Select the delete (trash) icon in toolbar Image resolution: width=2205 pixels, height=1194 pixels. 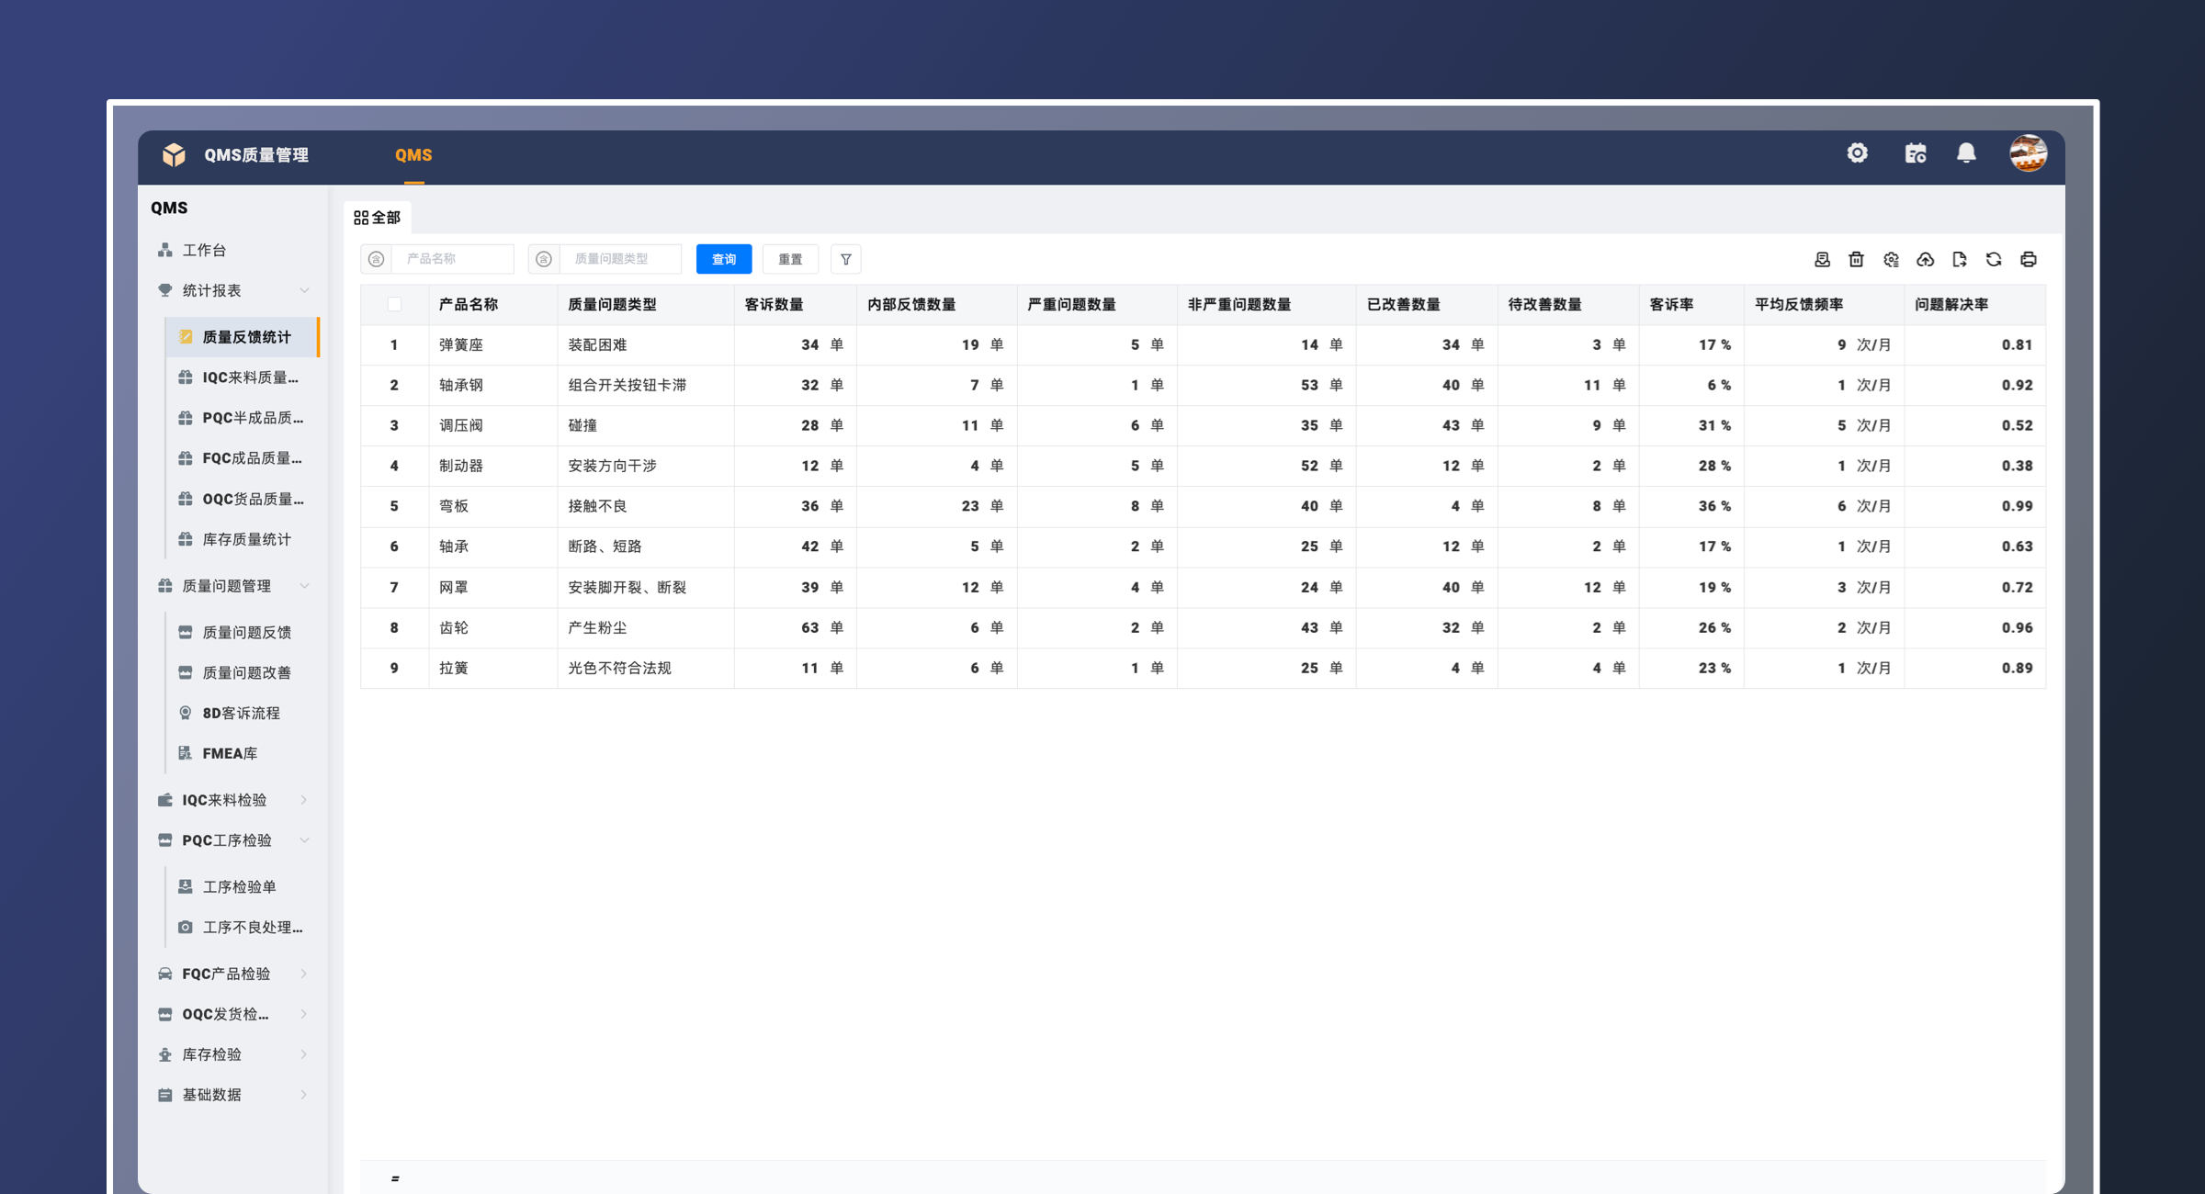1856,260
